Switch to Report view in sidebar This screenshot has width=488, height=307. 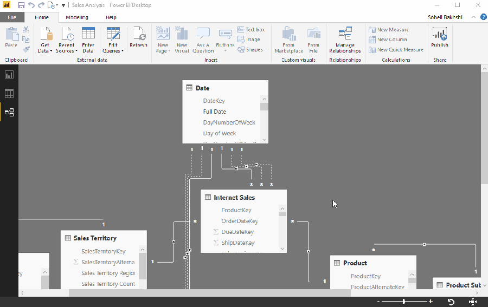tap(9, 75)
